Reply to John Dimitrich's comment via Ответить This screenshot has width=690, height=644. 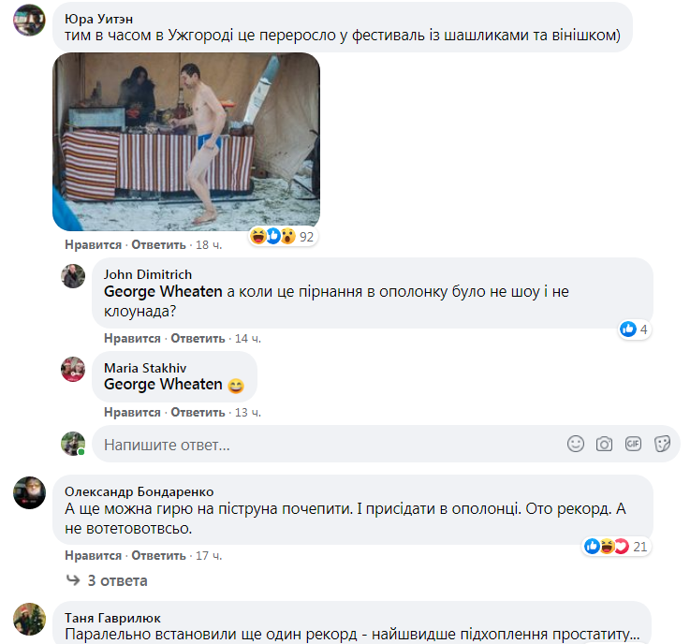pyautogui.click(x=198, y=339)
